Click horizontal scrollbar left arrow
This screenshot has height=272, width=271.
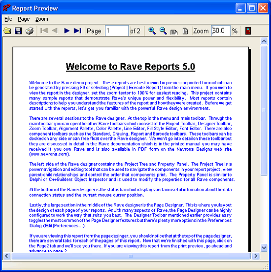(7, 256)
